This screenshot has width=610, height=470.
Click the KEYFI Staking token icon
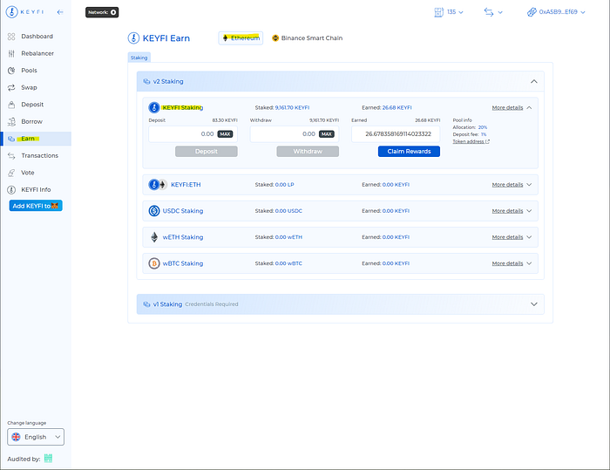click(154, 107)
